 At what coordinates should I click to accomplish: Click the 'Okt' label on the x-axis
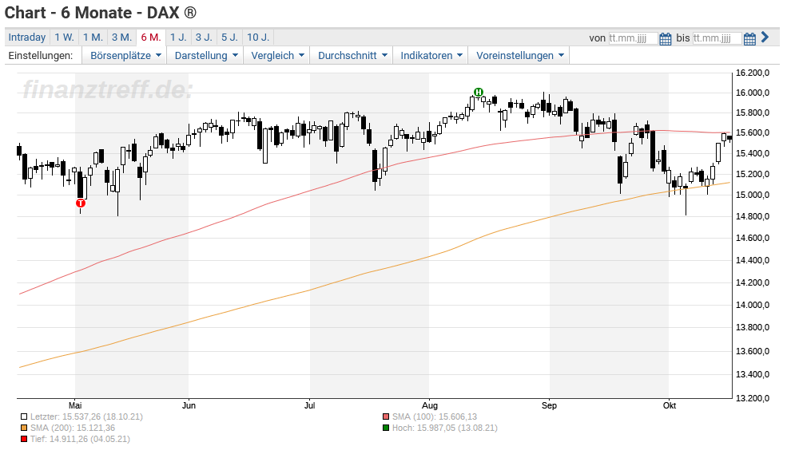[670, 405]
